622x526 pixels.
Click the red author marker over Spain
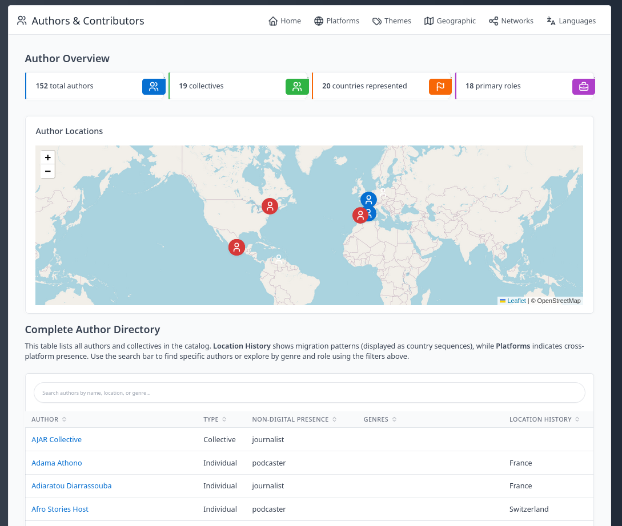(360, 215)
